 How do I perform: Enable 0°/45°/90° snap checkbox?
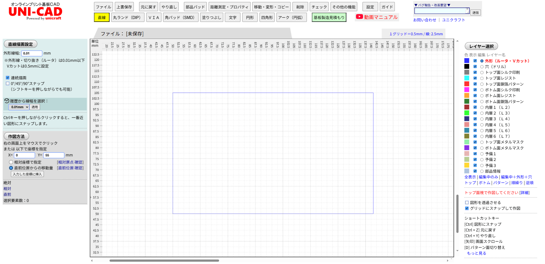(x=8, y=83)
